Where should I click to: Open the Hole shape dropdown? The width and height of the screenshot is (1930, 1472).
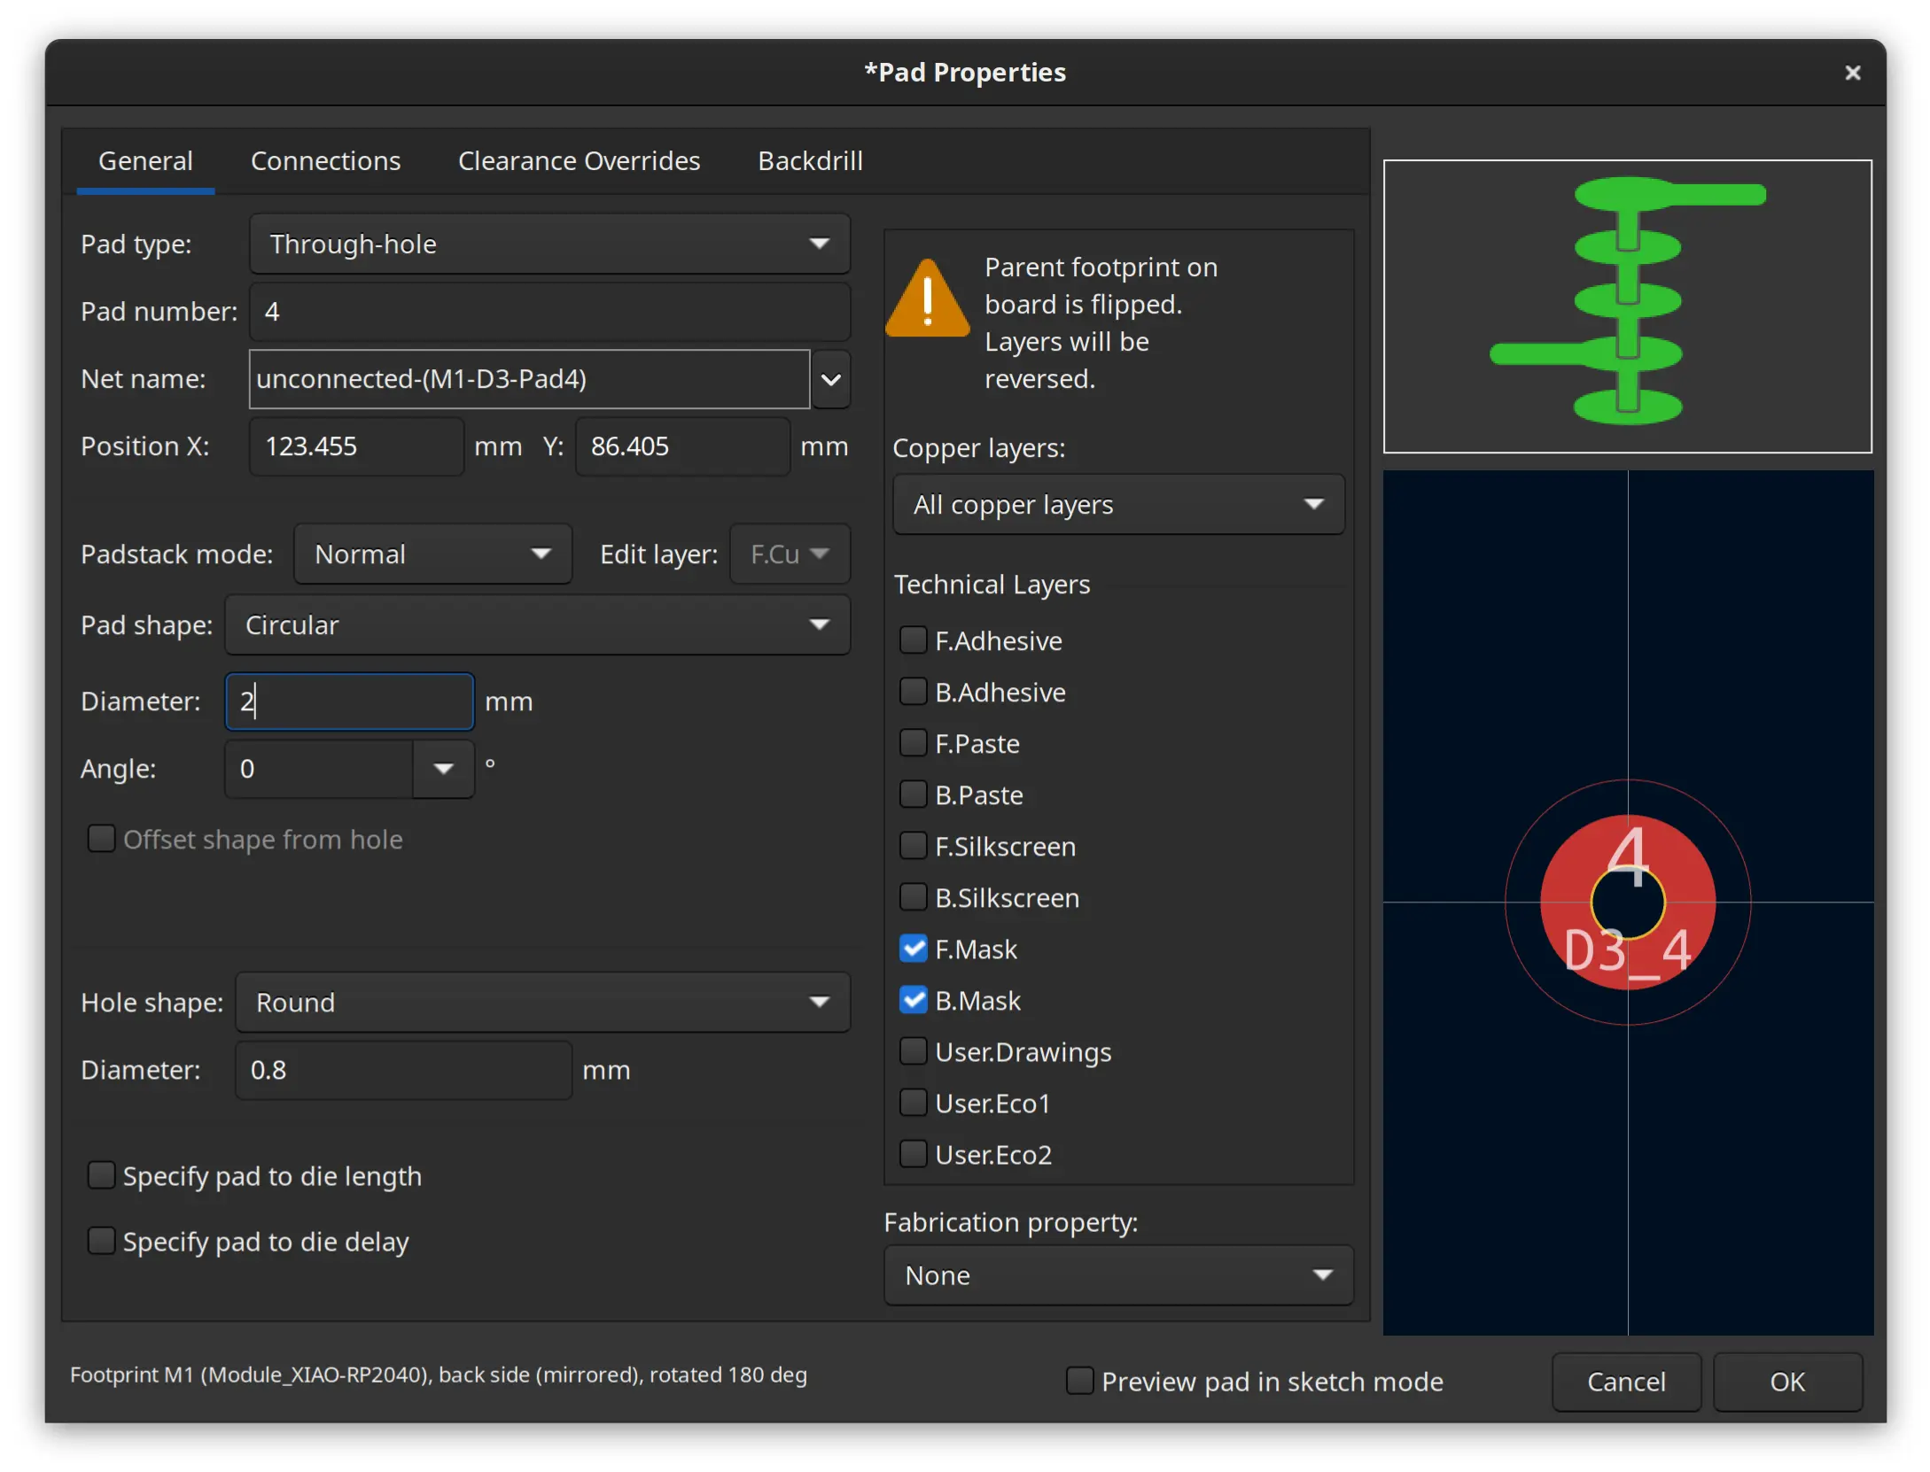[542, 1003]
